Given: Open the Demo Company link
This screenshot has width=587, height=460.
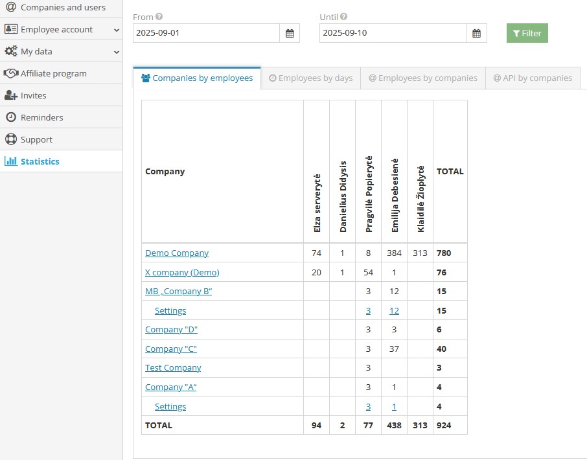Looking at the screenshot, I should pos(176,253).
